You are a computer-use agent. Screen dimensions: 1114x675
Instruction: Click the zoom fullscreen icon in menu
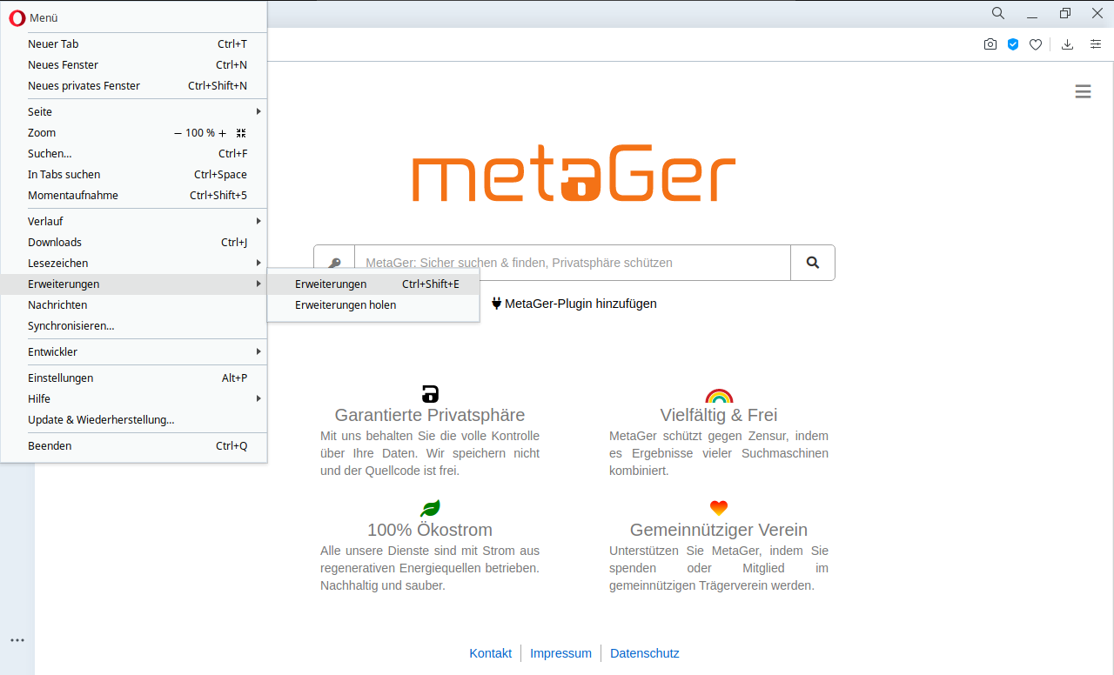pyautogui.click(x=241, y=133)
